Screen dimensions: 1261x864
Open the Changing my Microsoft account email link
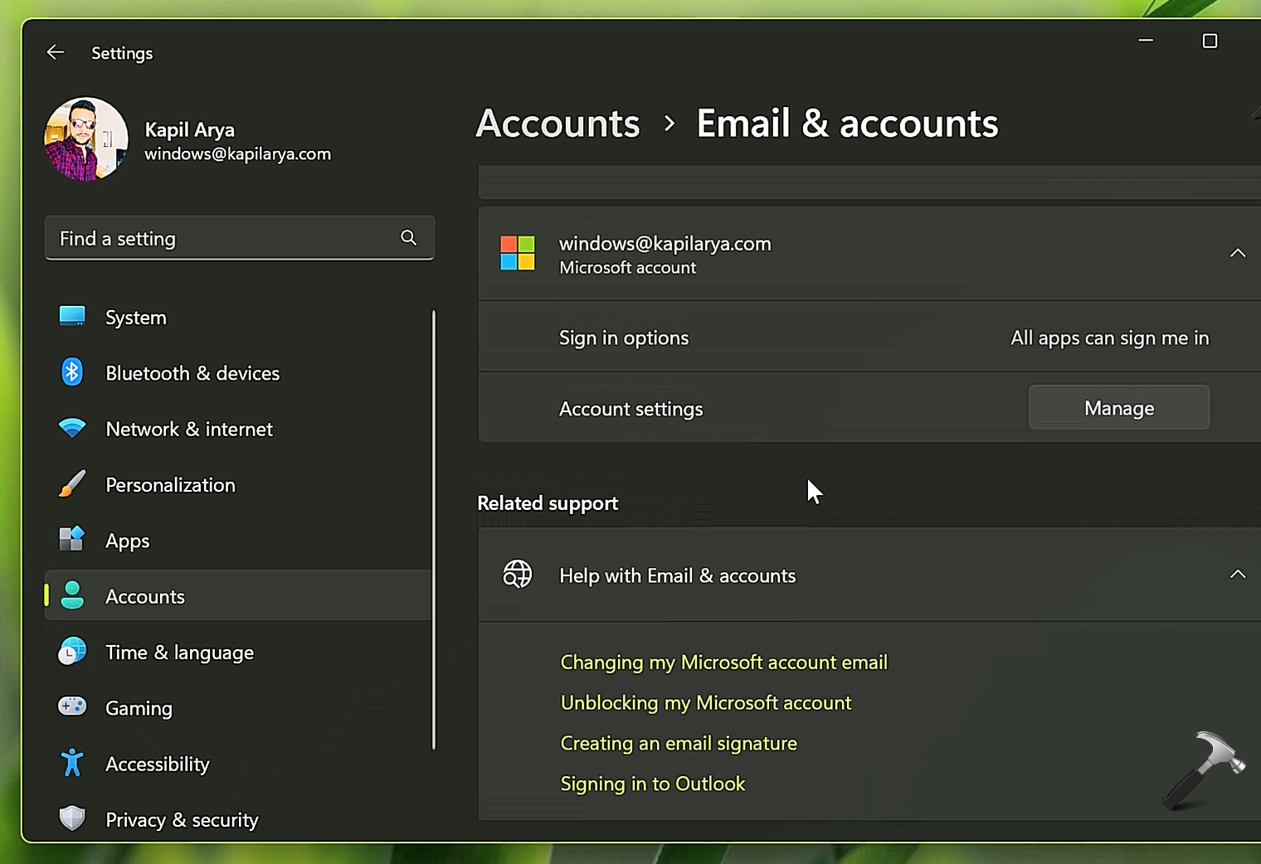(723, 663)
